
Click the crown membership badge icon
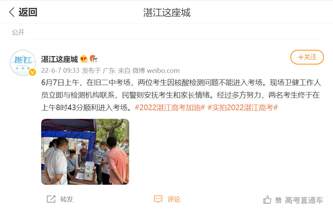(84, 59)
